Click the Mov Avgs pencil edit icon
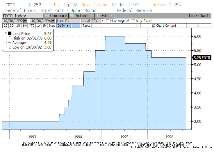 click(x=129, y=21)
